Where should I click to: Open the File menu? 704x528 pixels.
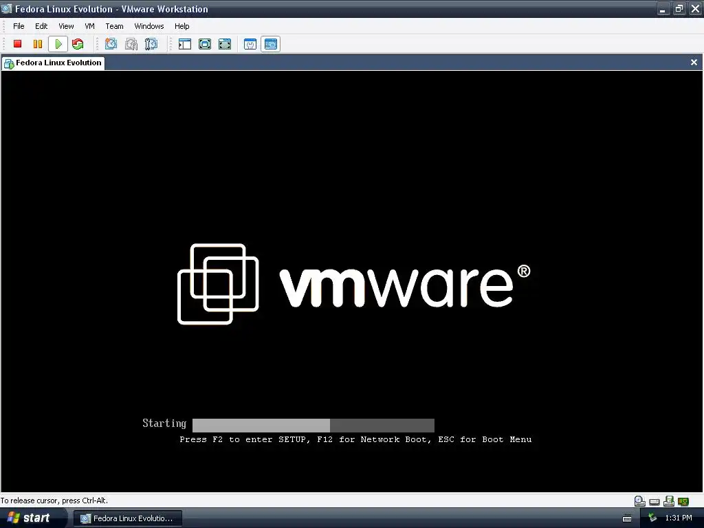point(19,26)
